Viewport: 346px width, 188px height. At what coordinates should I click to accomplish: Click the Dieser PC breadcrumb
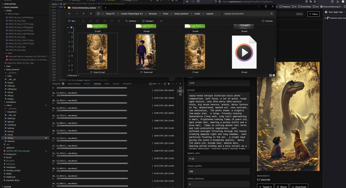pyautogui.click(x=111, y=14)
